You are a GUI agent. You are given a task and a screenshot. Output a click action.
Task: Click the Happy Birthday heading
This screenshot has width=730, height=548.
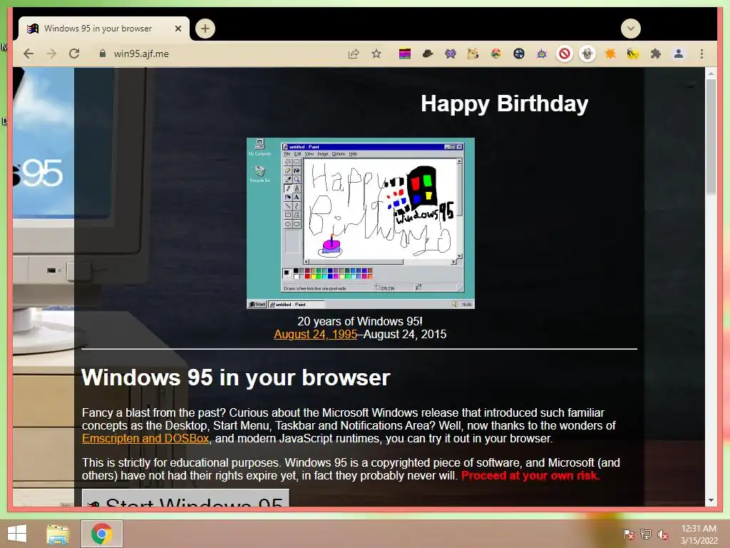504,103
